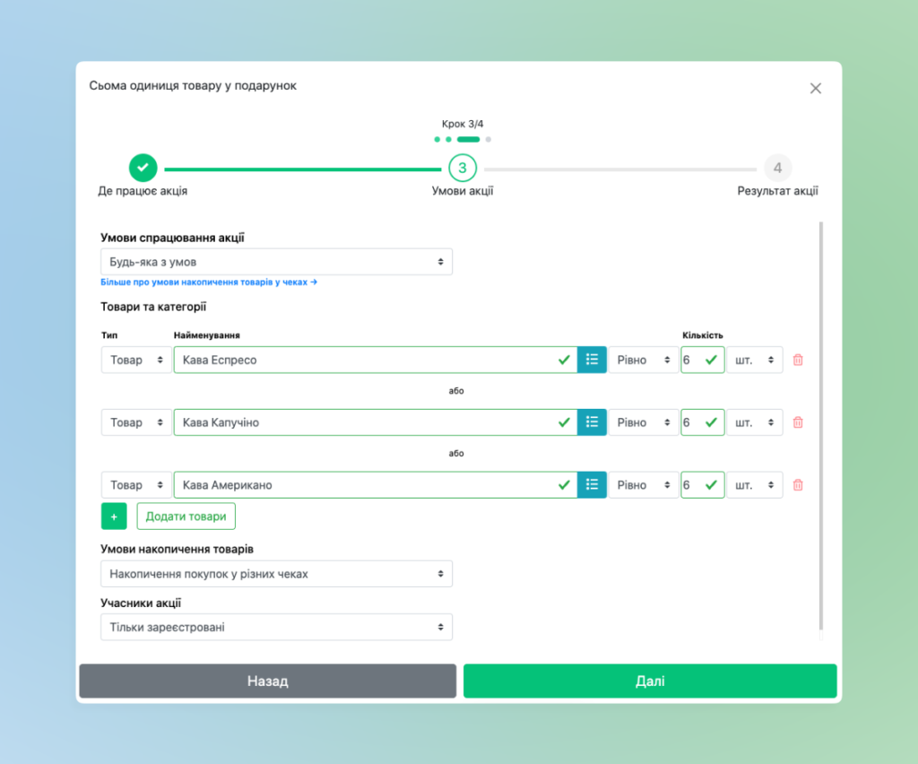The width and height of the screenshot is (918, 764).
Task: Open product list for Кава Еспресо row
Action: tap(592, 360)
